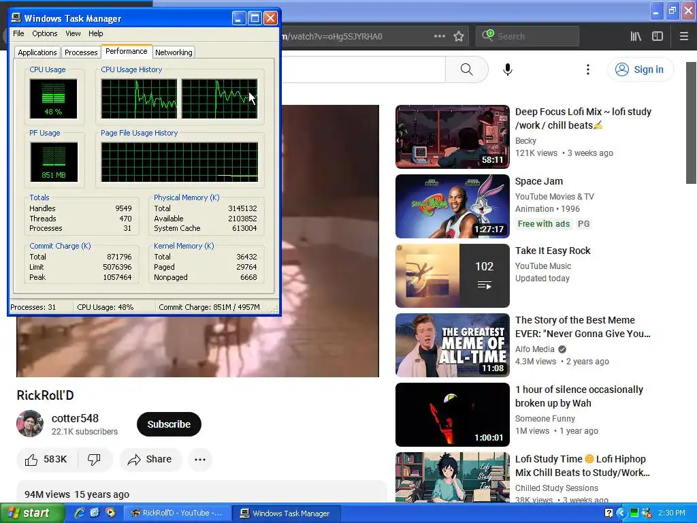Click the YouTube search magnifier button
This screenshot has width=697, height=523.
pyautogui.click(x=466, y=69)
